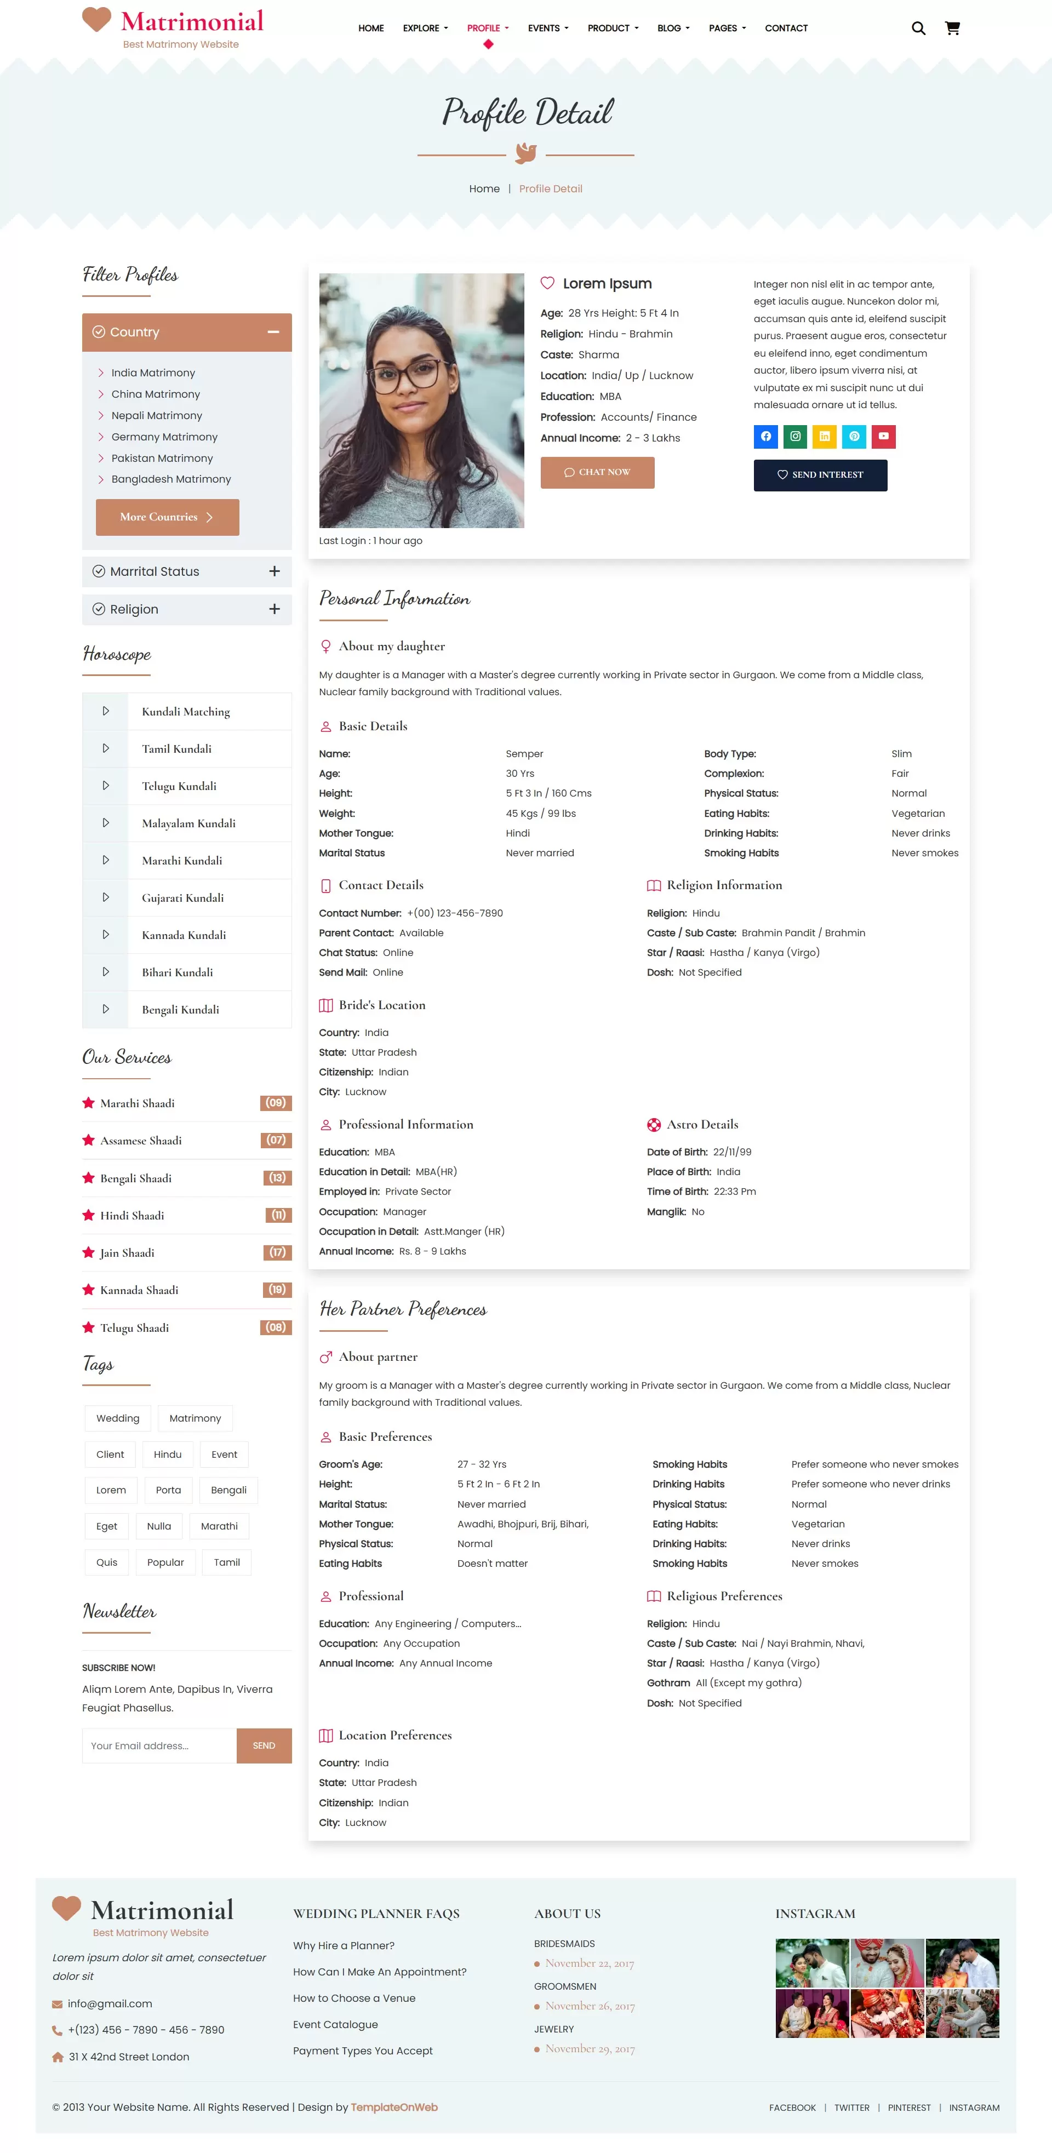The image size is (1052, 2153).
Task: Click the Facebook social icon on profile
Action: [x=765, y=436]
